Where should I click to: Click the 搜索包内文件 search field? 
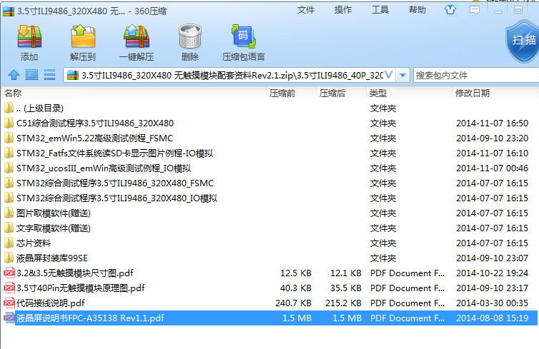[x=476, y=75]
